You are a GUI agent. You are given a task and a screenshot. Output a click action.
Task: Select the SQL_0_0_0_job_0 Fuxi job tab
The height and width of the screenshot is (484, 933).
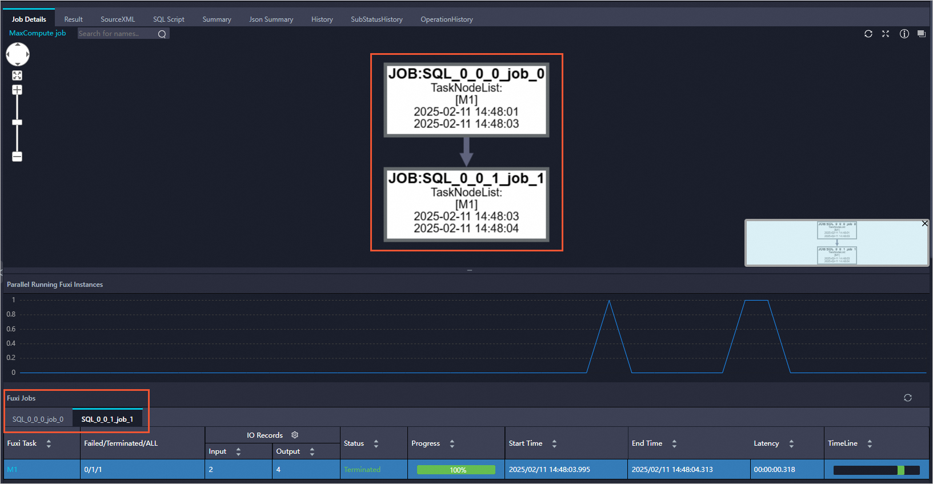point(38,419)
